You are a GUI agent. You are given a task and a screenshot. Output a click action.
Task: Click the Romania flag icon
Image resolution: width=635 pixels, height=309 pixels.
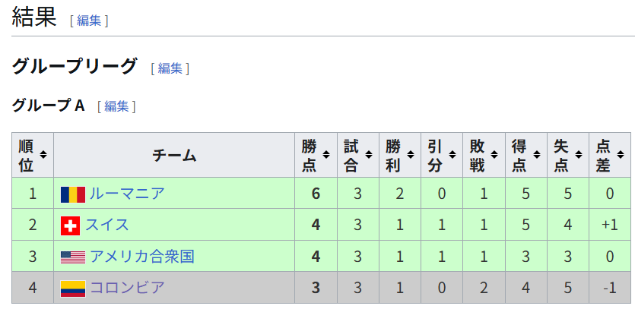pos(73,194)
